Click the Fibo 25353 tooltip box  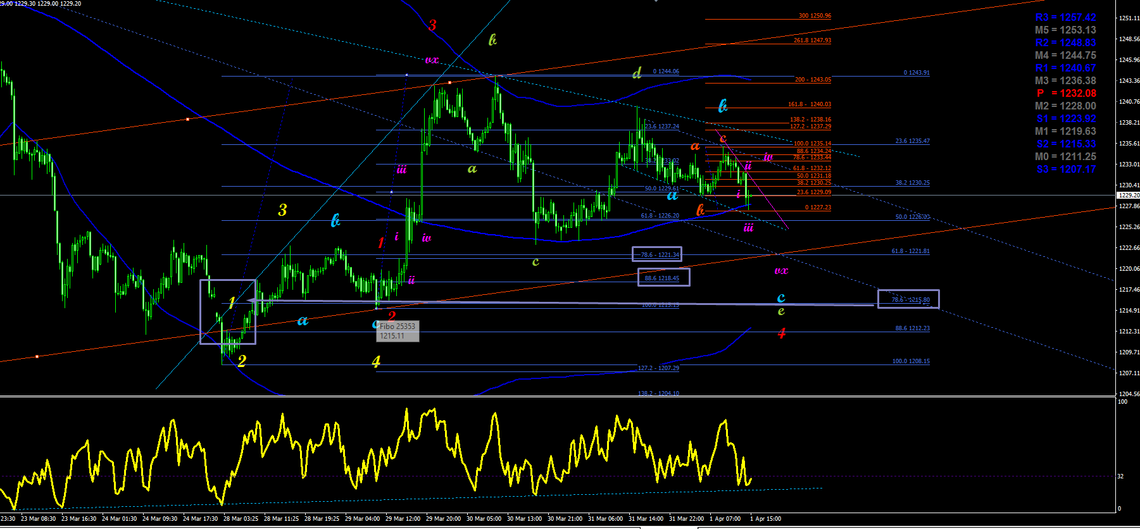click(x=398, y=331)
